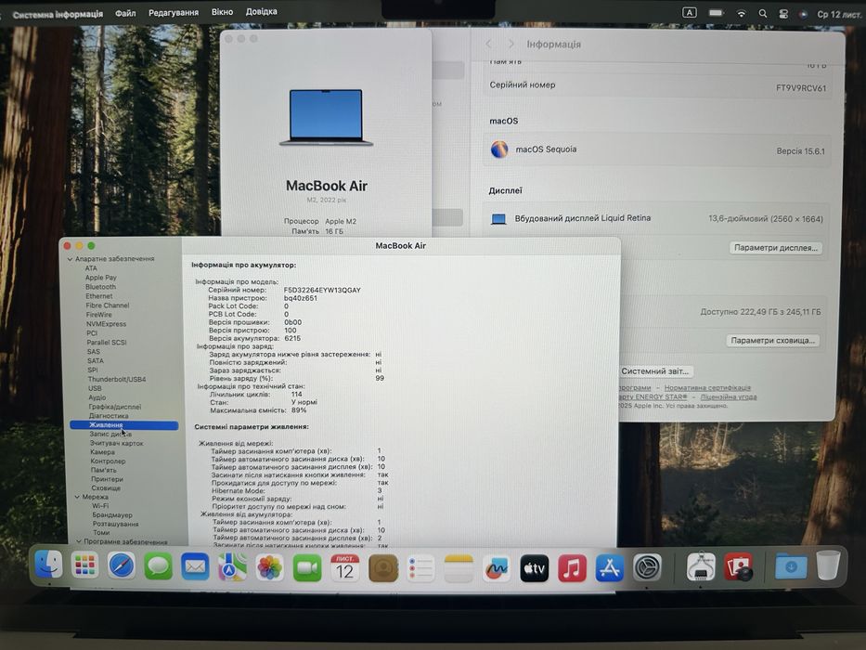Viewport: 866px width, 650px height.
Task: Open Control Center in menu bar
Action: coord(783,14)
